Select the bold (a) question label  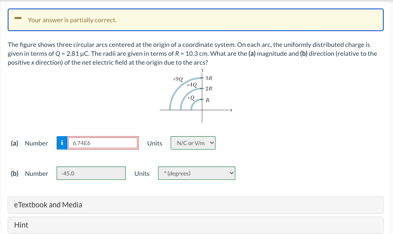(x=15, y=143)
